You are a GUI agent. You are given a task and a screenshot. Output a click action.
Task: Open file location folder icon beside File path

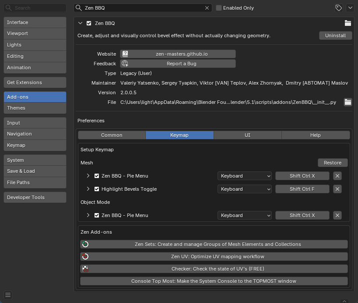(348, 102)
